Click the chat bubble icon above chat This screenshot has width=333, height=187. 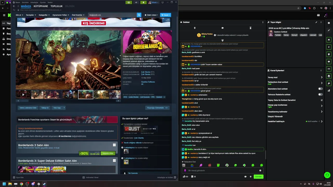[x=222, y=28]
